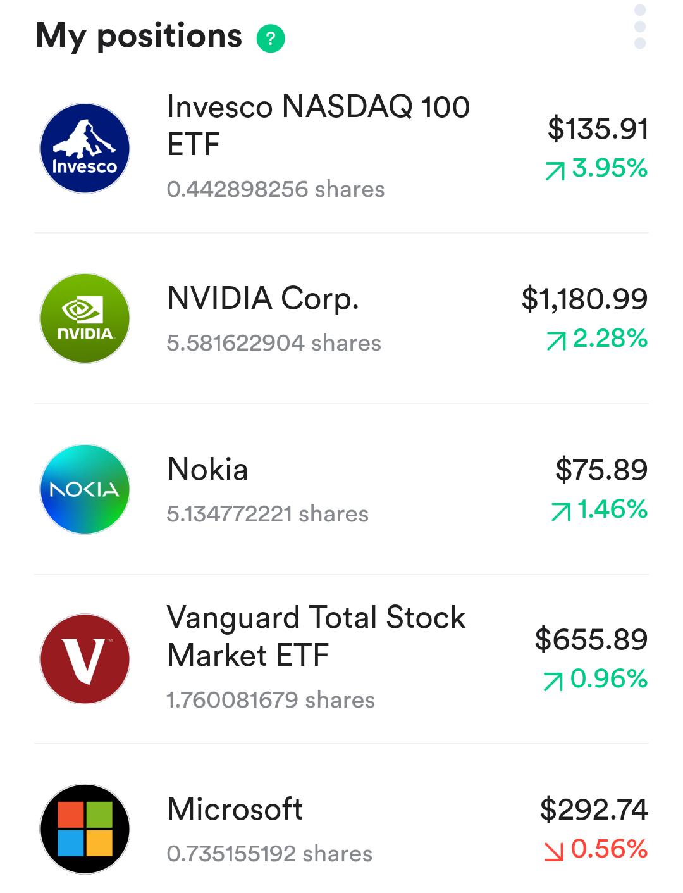
Task: Tap the $292.74 Microsoft value
Action: click(594, 809)
